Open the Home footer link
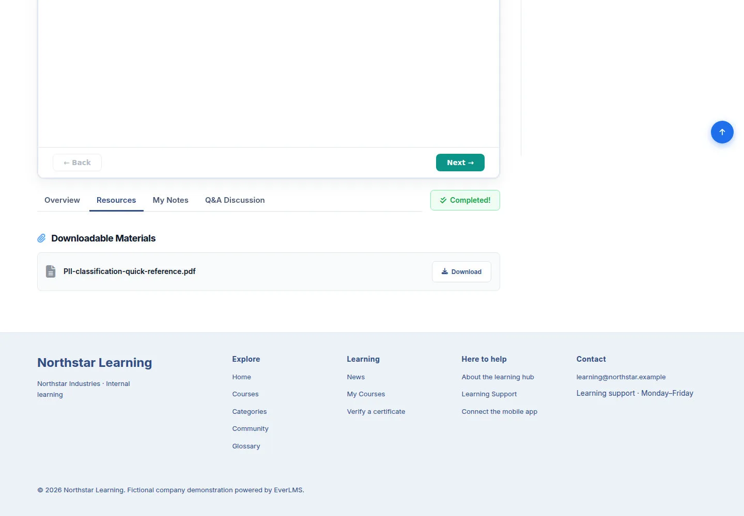744x516 pixels. click(242, 377)
